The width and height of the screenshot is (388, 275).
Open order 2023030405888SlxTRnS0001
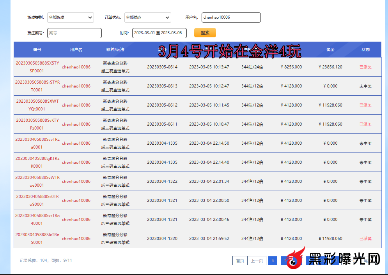[x=37, y=238]
